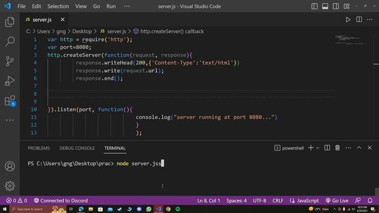Start Go Live server
This screenshot has width=379, height=213.
pyautogui.click(x=337, y=201)
